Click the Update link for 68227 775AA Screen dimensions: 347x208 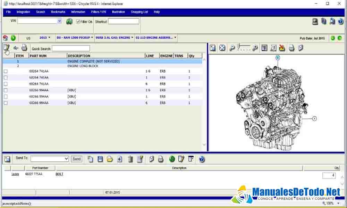tap(15, 174)
